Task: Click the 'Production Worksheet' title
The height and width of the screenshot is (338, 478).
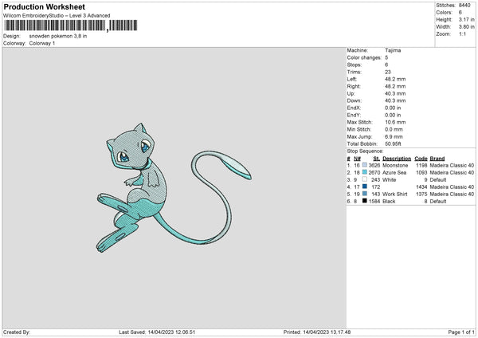Action: (x=44, y=6)
